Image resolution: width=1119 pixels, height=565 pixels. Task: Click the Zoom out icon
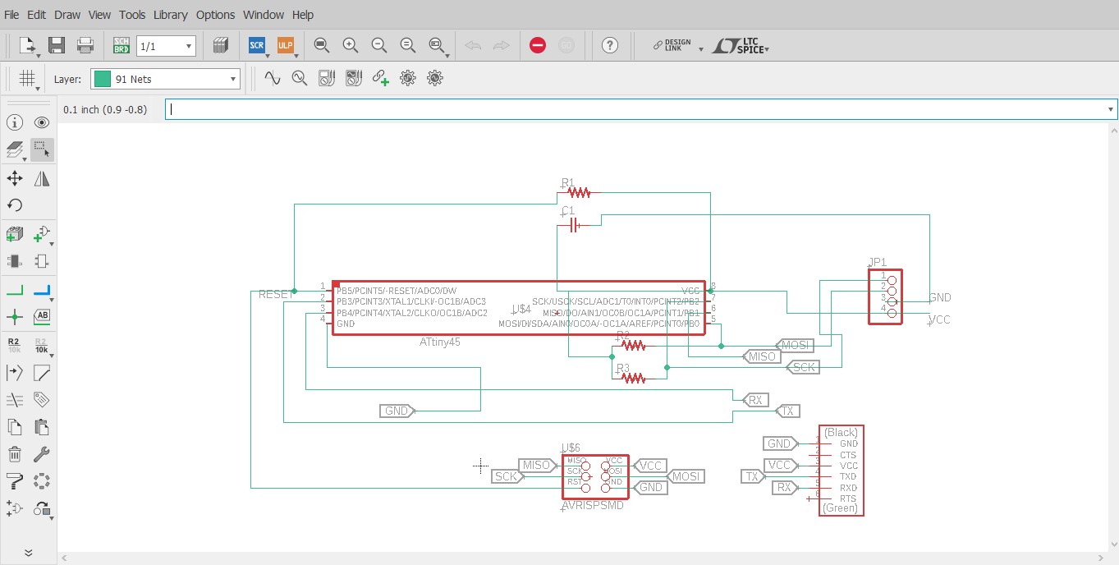378,45
